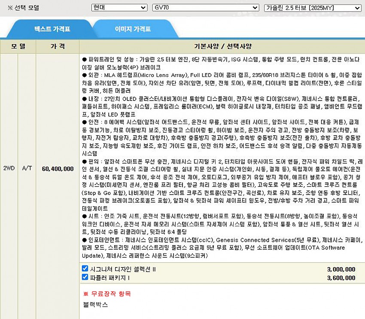Screen dimensions: 365x319
Task: Click the 모델 column header
Action: 18,46
